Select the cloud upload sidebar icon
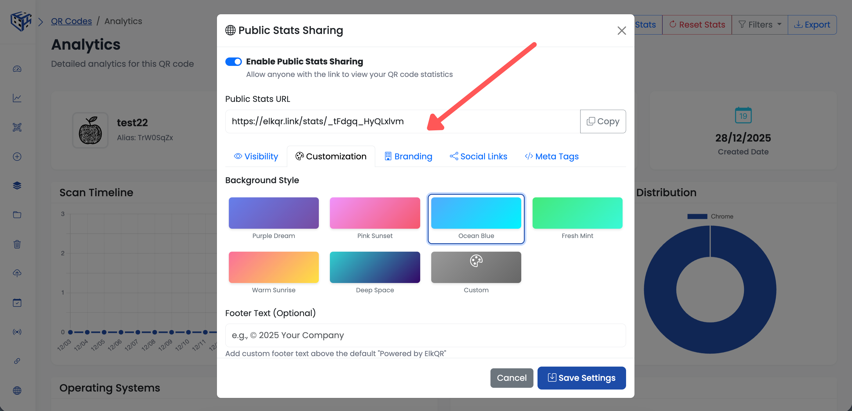The height and width of the screenshot is (411, 852). pyautogui.click(x=17, y=273)
